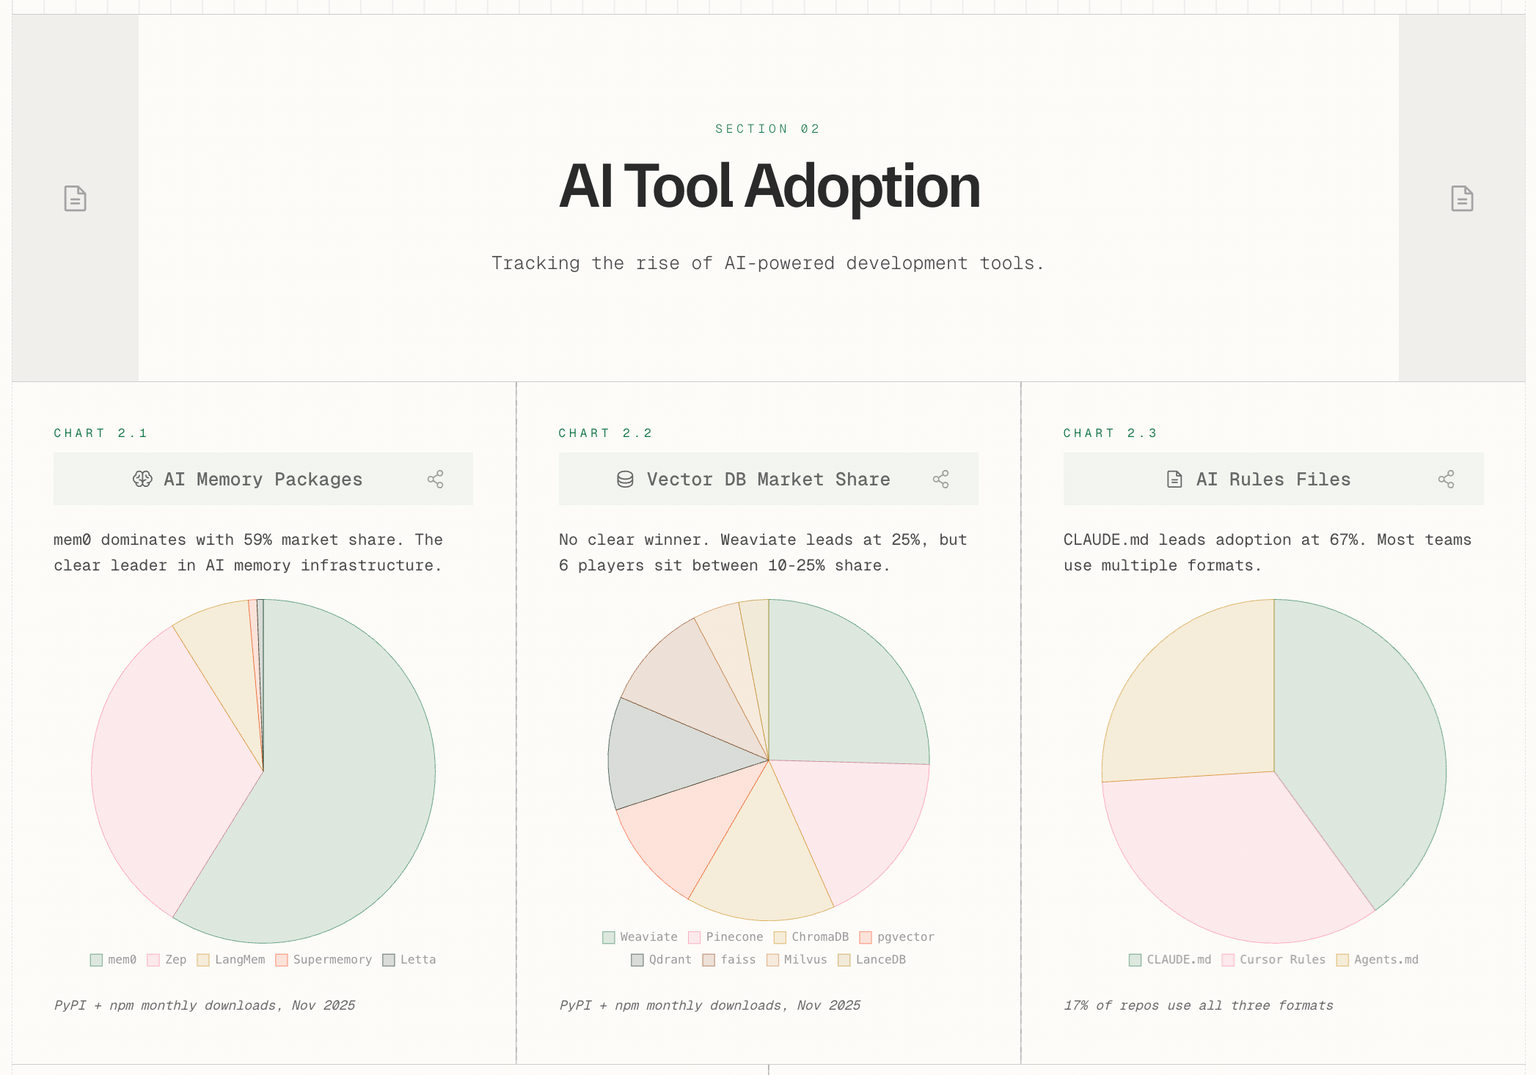Click the database icon beside Vector DB
This screenshot has height=1075, width=1536.
pos(625,480)
